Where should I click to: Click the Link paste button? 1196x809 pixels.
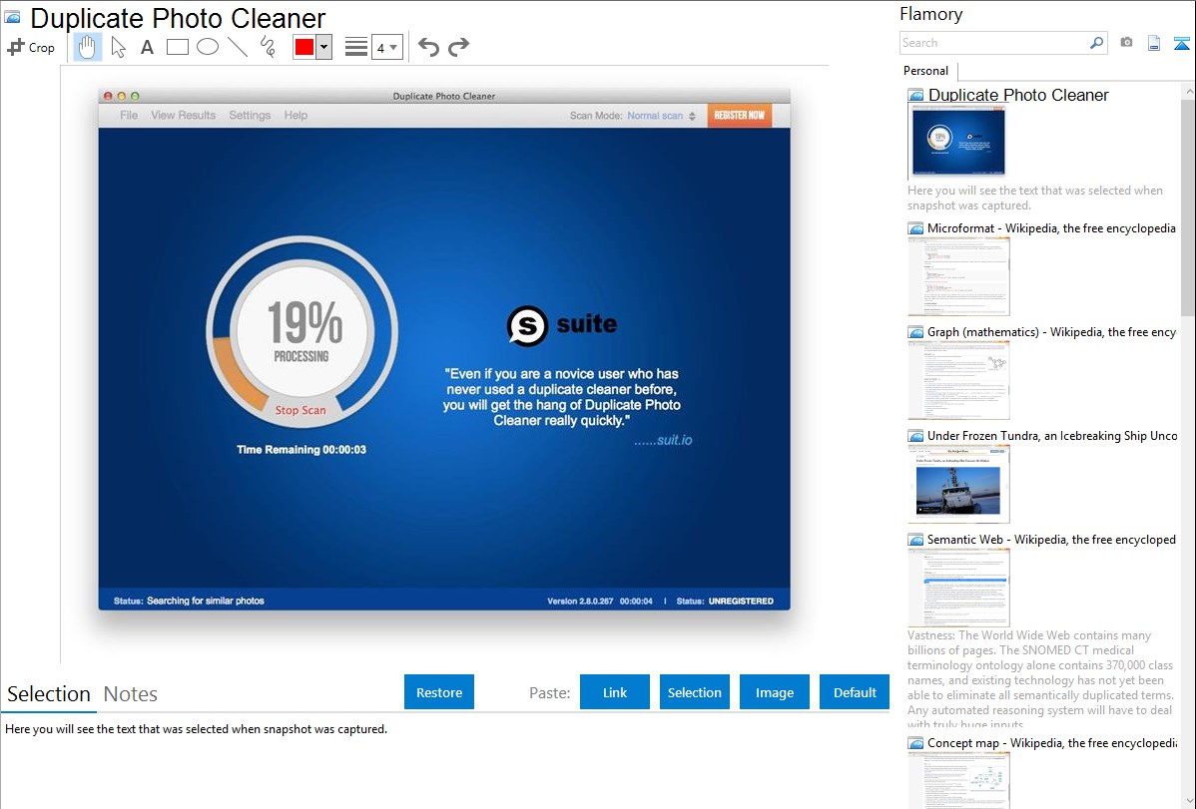(615, 692)
